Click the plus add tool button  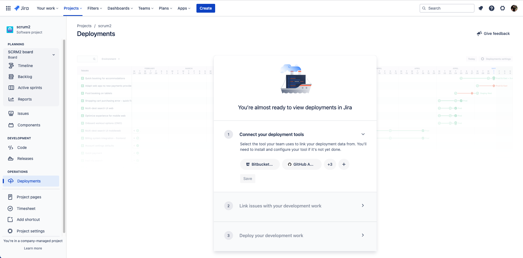344,164
